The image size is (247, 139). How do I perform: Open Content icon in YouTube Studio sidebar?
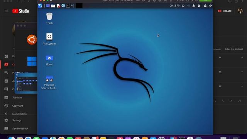(x=6, y=64)
